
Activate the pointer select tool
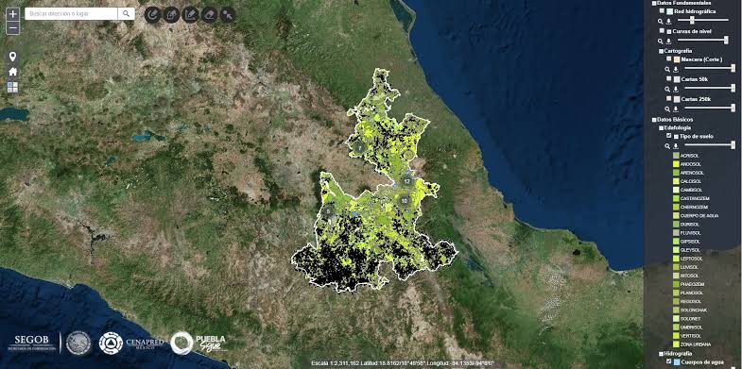[228, 15]
